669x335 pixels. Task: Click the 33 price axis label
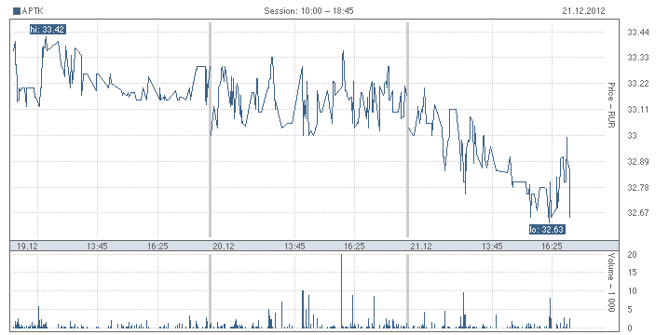point(632,136)
